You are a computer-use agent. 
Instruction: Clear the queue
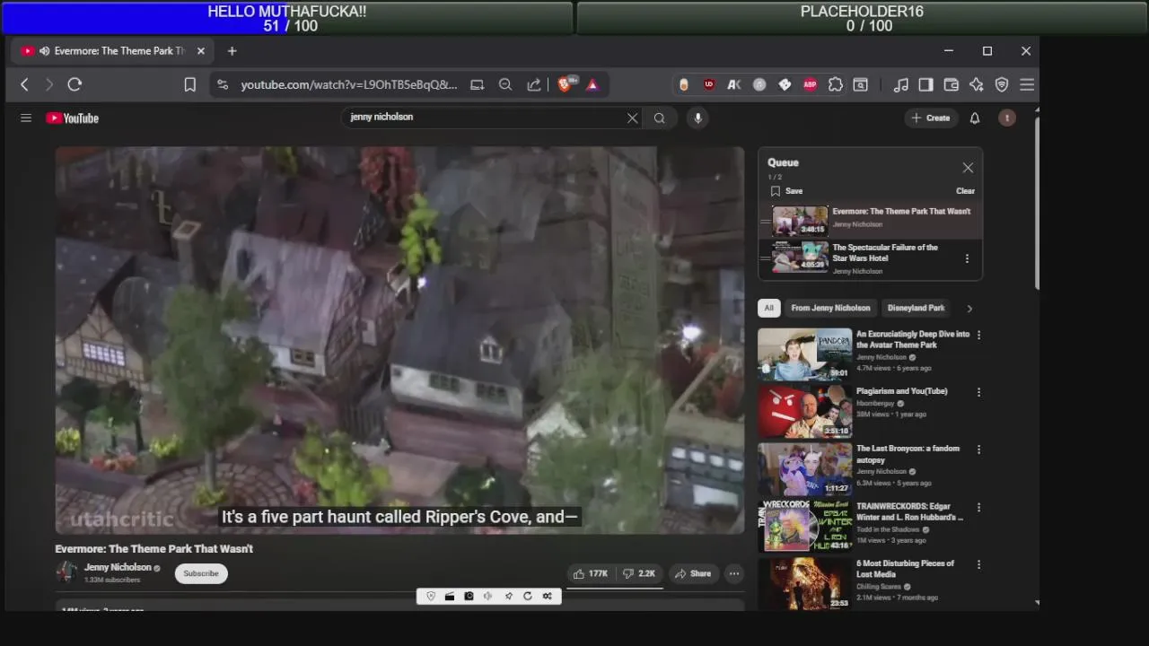click(965, 191)
